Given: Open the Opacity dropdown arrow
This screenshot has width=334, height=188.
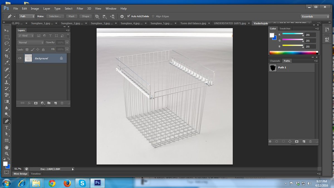Looking at the screenshot, I should point(67,43).
